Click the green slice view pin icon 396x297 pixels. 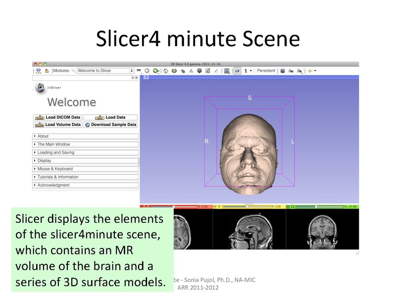click(x=288, y=206)
